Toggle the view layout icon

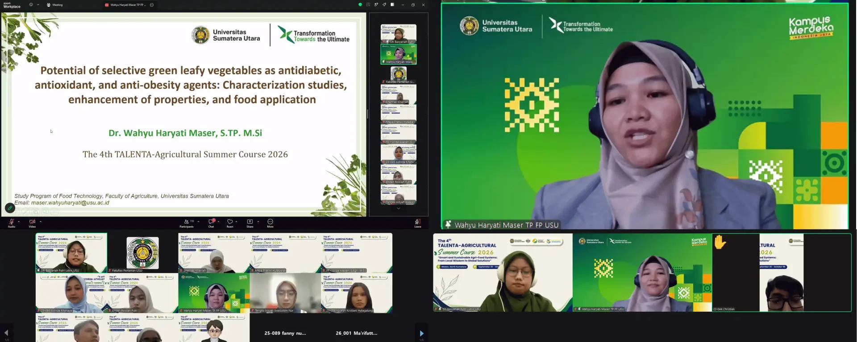click(x=392, y=4)
